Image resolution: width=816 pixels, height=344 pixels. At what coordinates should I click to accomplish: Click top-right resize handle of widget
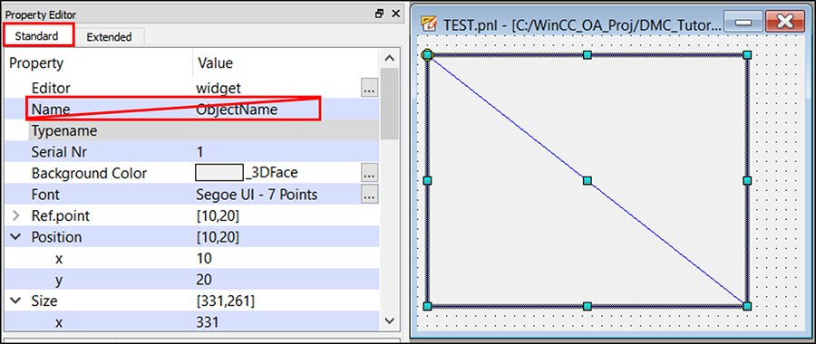click(747, 54)
